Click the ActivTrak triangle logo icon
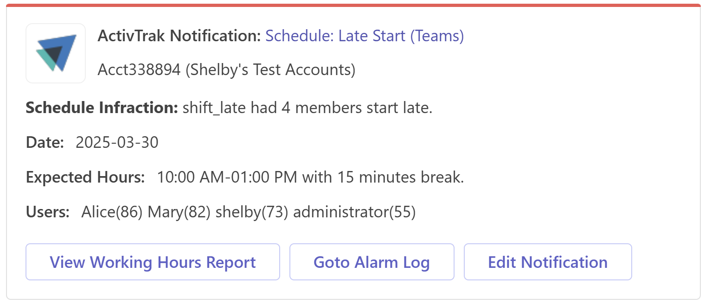Viewport: 705px width, 304px height. pyautogui.click(x=56, y=53)
